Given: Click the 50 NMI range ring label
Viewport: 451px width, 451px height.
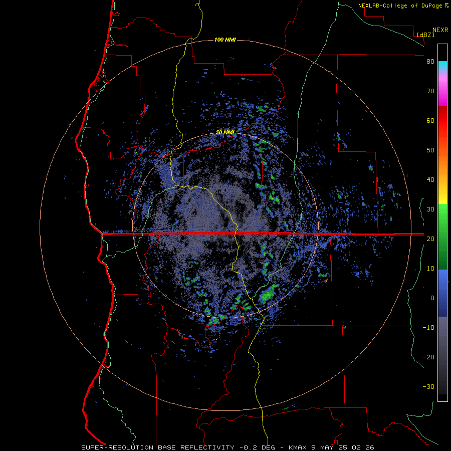Looking at the screenshot, I should tap(225, 132).
